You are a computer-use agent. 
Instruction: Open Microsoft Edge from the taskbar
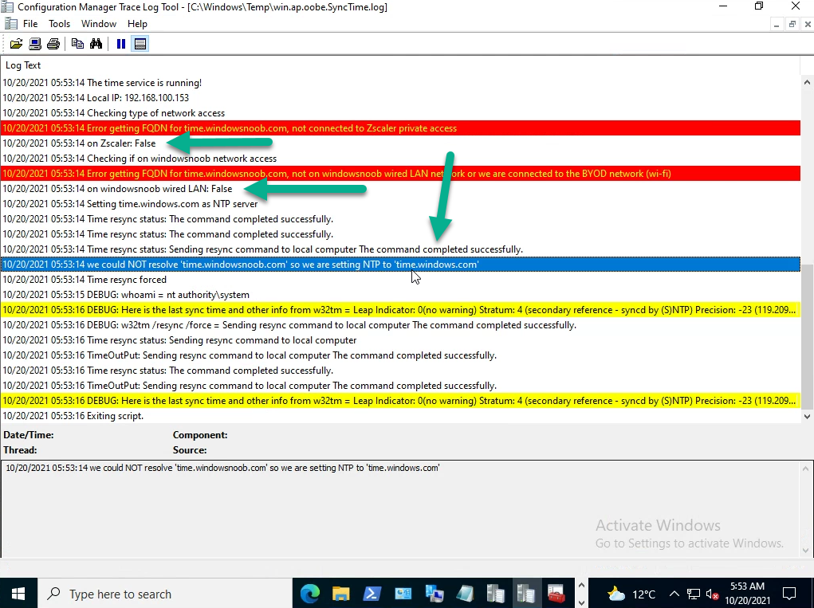click(310, 594)
